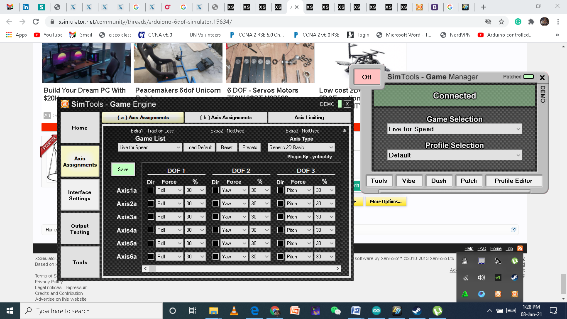The image size is (567, 319).
Task: Open Axis6a DOF 3 percent dropdown
Action: point(325,257)
